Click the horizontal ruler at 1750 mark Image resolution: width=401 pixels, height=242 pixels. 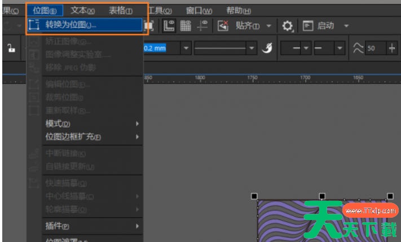(253, 78)
